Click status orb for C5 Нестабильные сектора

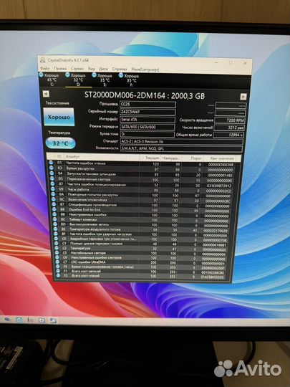[x=57, y=253]
